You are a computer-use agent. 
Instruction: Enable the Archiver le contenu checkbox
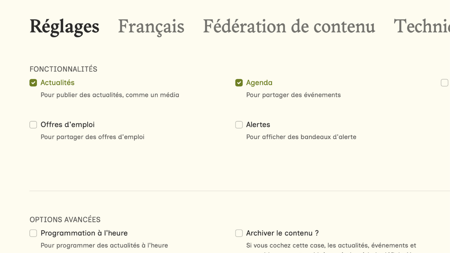coord(239,233)
